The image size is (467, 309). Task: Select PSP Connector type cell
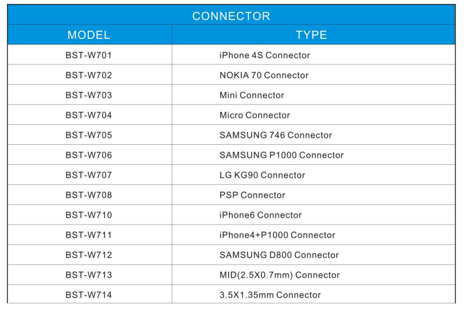(252, 194)
